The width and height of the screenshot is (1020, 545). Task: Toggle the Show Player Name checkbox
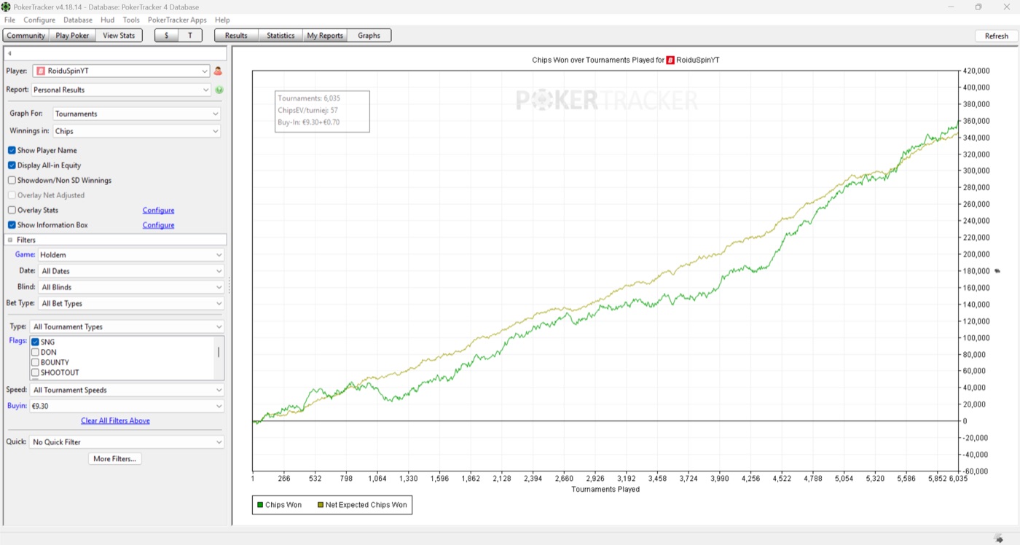12,150
